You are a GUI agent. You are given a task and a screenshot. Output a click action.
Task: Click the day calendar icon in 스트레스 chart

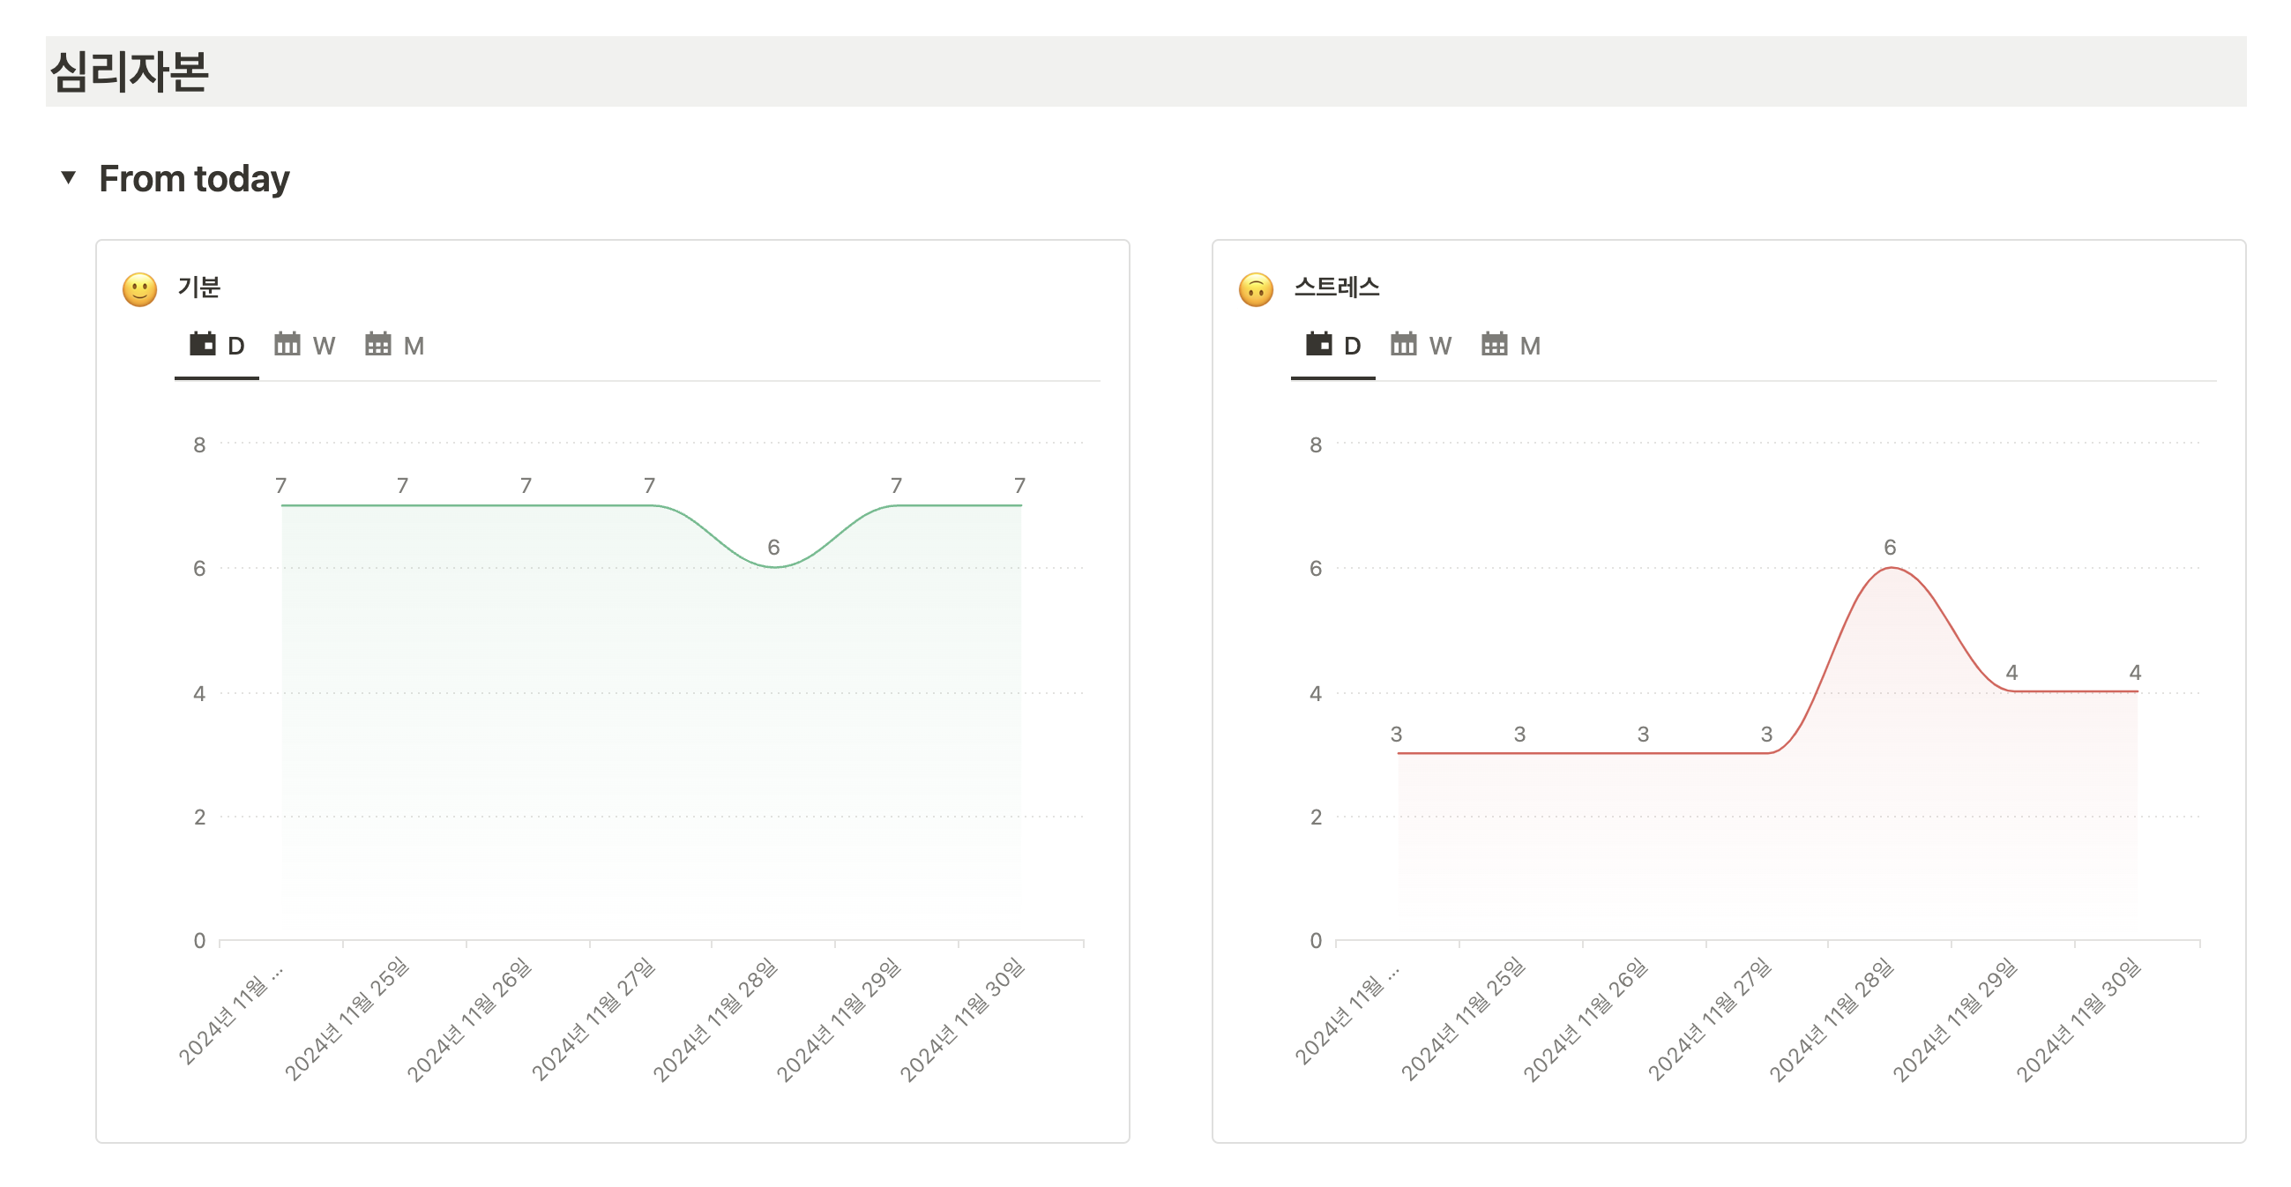[x=1319, y=344]
